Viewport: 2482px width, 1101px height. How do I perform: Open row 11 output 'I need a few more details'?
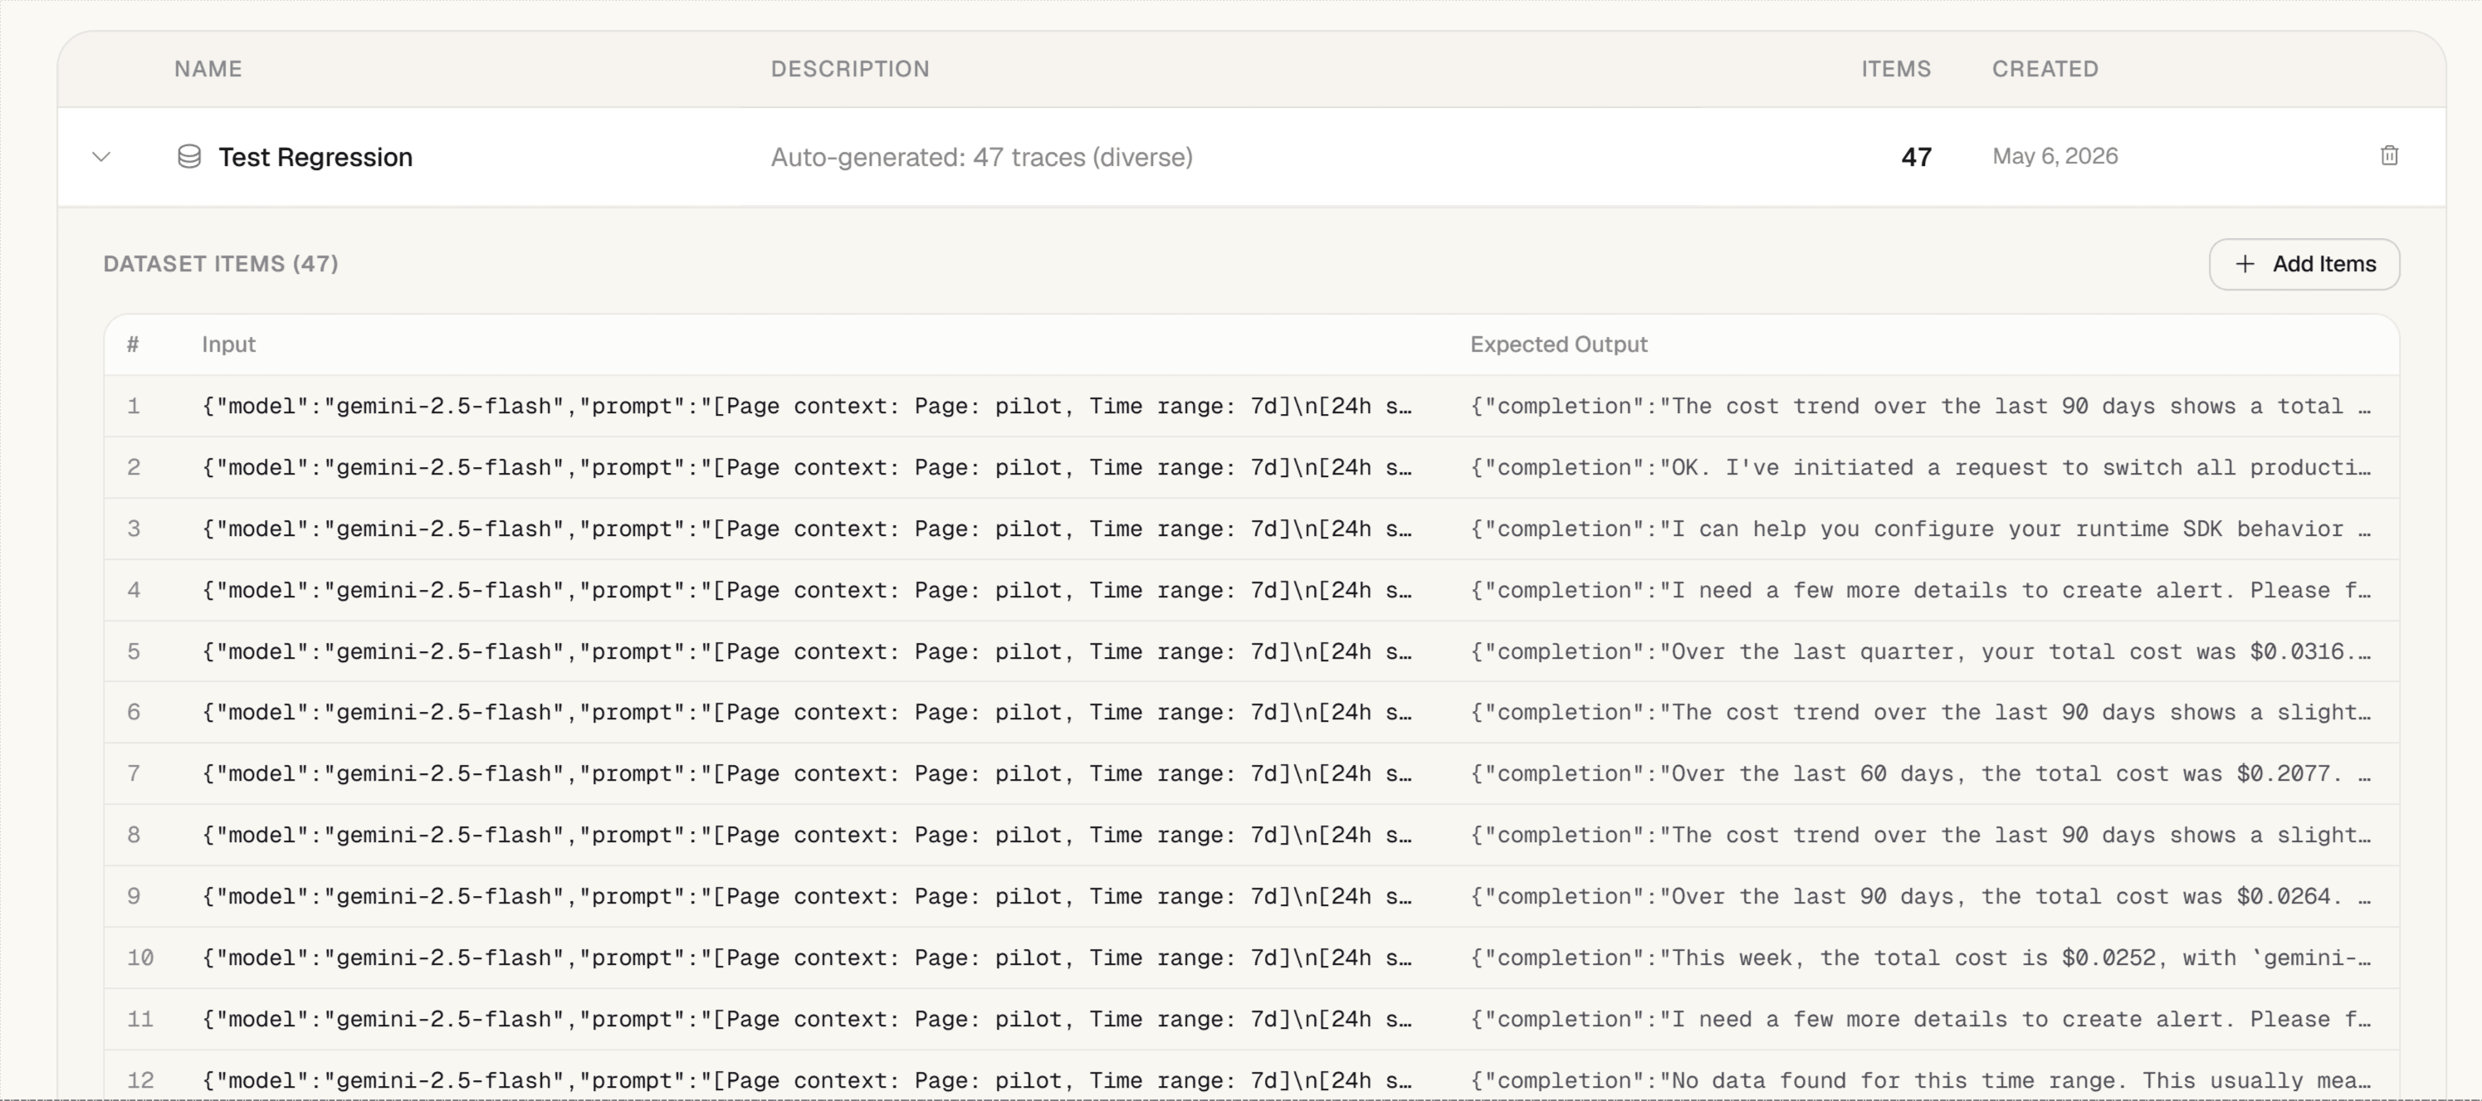(1920, 1019)
